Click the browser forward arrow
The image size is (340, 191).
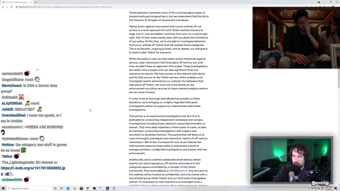7,7
